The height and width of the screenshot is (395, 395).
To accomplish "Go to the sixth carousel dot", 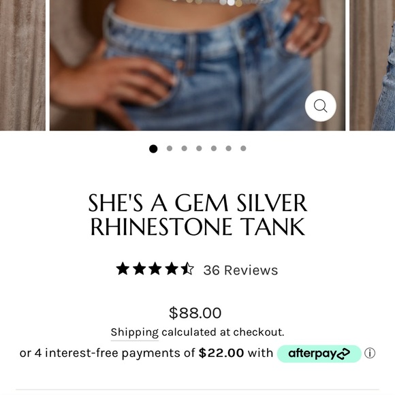I will (x=228, y=148).
